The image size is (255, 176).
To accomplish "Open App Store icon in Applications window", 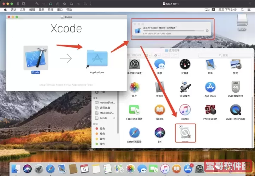I will [x=210, y=87].
